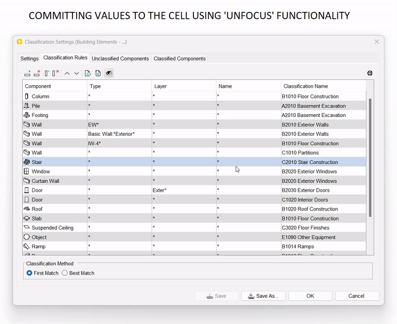
Task: Click the app logo in title bar
Action: coord(19,42)
